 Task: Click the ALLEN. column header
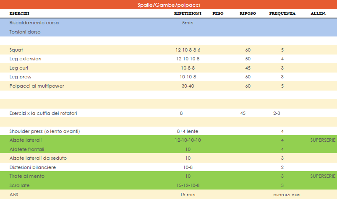point(318,13)
